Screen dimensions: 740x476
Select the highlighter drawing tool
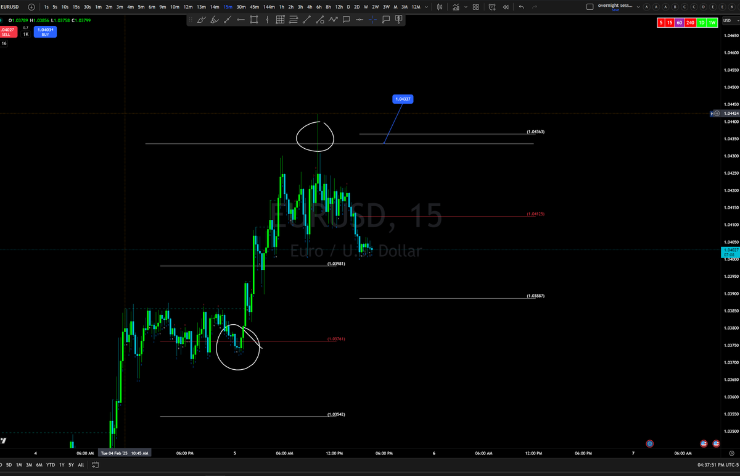(x=214, y=20)
